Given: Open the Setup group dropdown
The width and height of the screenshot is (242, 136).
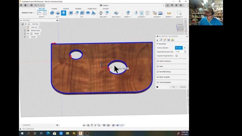Looking at the screenshot, I should coord(42,17).
